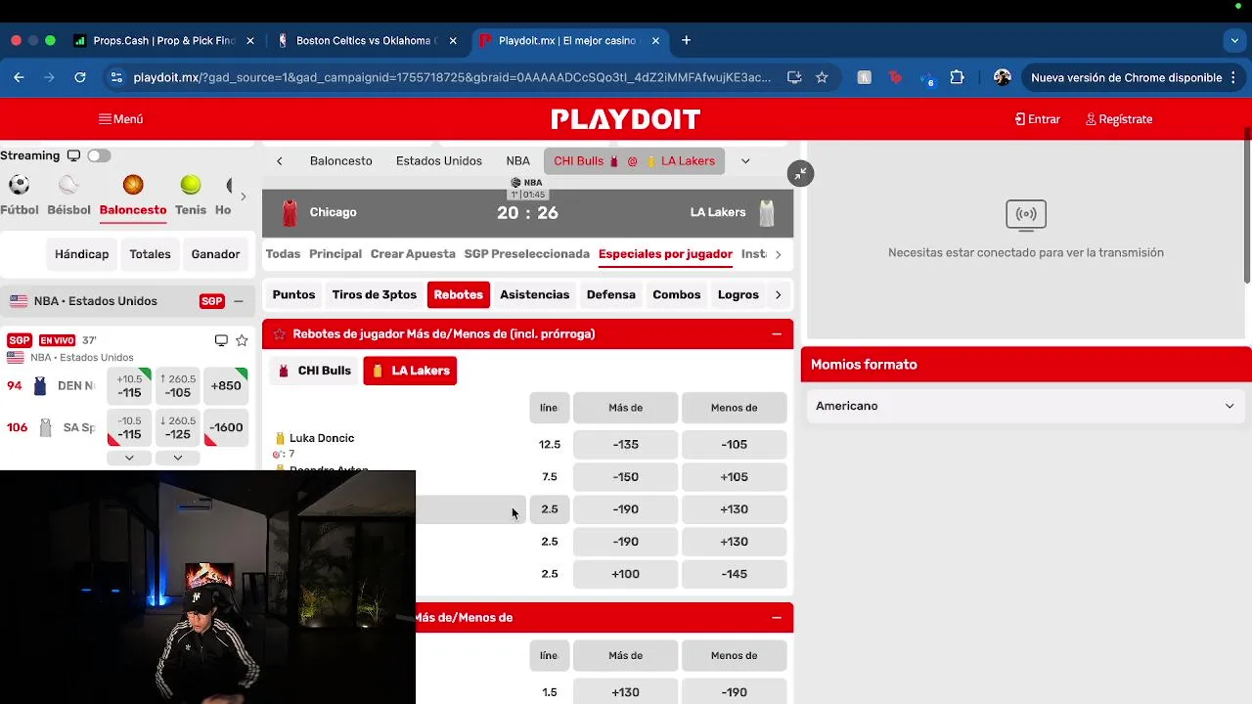Click the Streaming monitor icon
This screenshot has width=1252, height=704.
(73, 155)
